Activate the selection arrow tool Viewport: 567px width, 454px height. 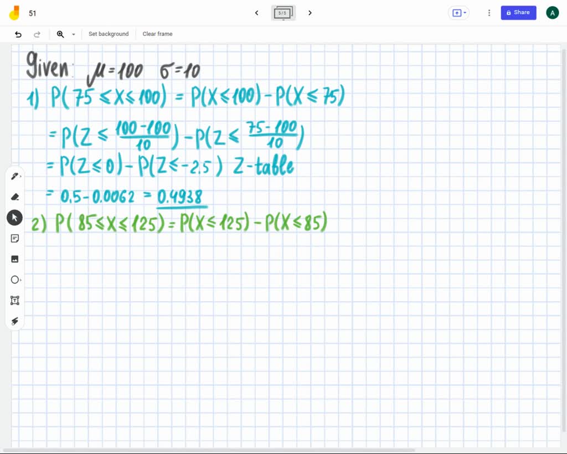point(15,217)
